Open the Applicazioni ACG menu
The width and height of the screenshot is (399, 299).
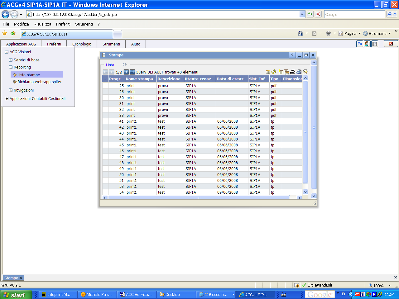(21, 44)
